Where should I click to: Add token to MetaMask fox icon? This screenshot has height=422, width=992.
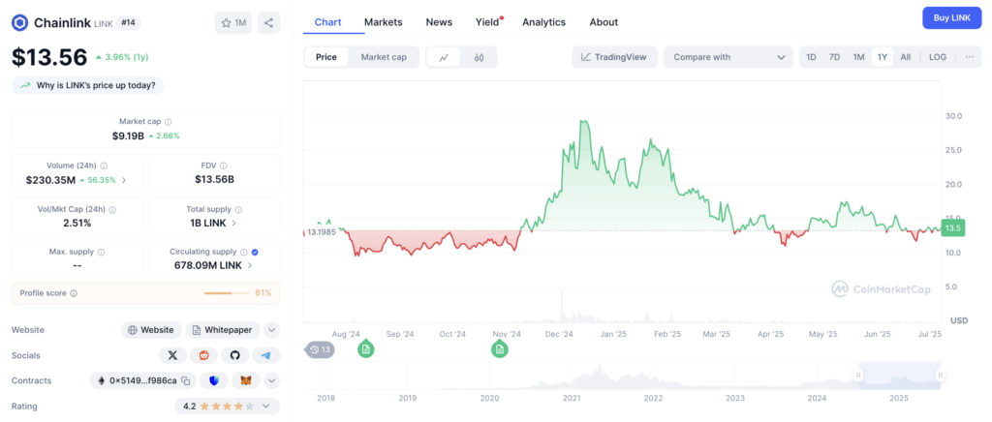click(245, 381)
